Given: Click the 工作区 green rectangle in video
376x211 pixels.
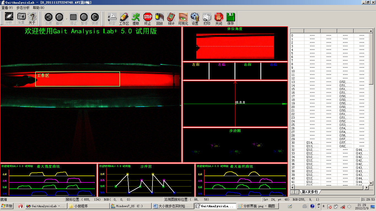Looking at the screenshot, I should coord(78,79).
